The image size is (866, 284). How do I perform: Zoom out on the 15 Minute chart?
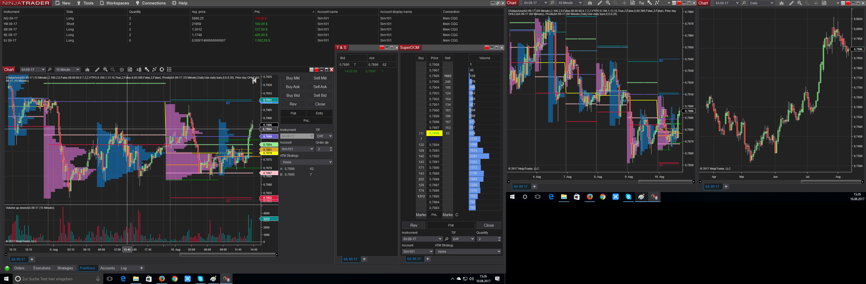tap(113, 69)
